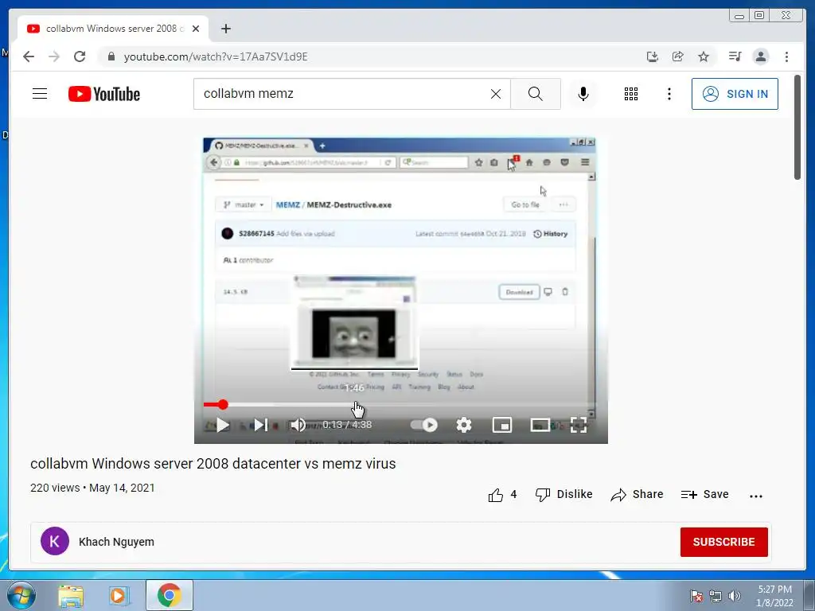The width and height of the screenshot is (815, 611).
Task: Click the Chrome taskbar icon
Action: pos(169,595)
